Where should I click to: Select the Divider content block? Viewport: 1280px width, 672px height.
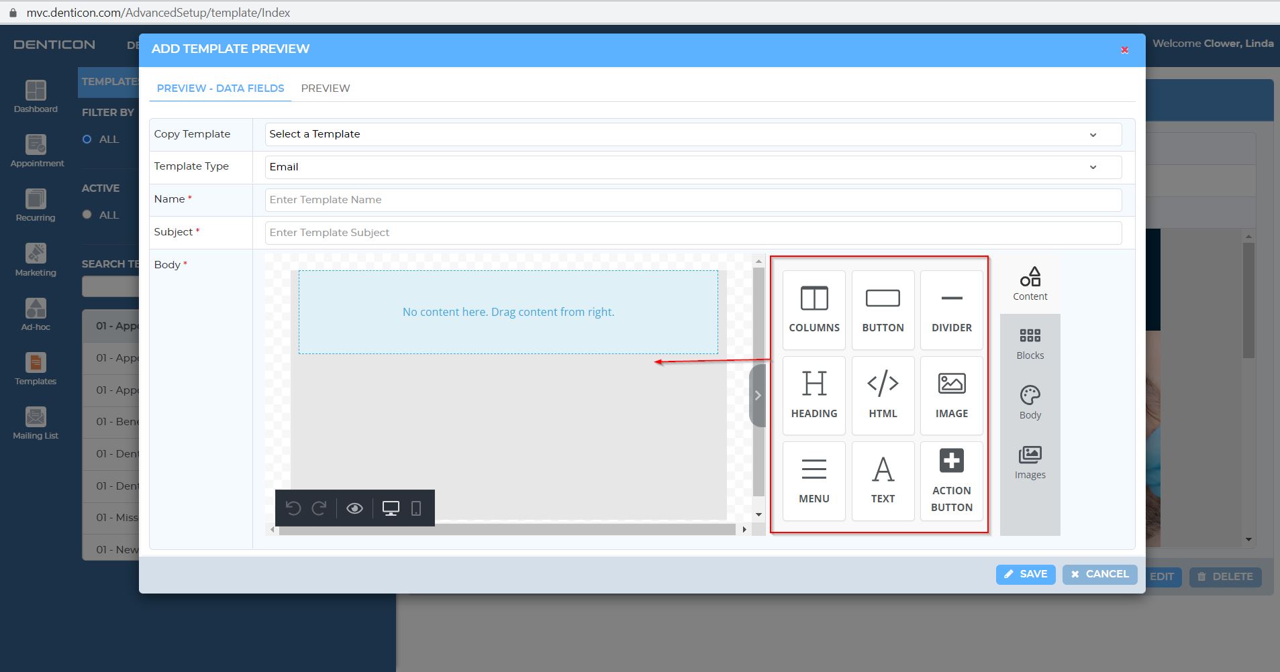951,309
